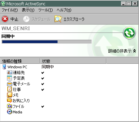Select the Windows PC row label
Screen dimensions: 139x122
(17, 67)
